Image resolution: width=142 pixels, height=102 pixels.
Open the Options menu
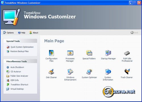[x=9, y=32]
